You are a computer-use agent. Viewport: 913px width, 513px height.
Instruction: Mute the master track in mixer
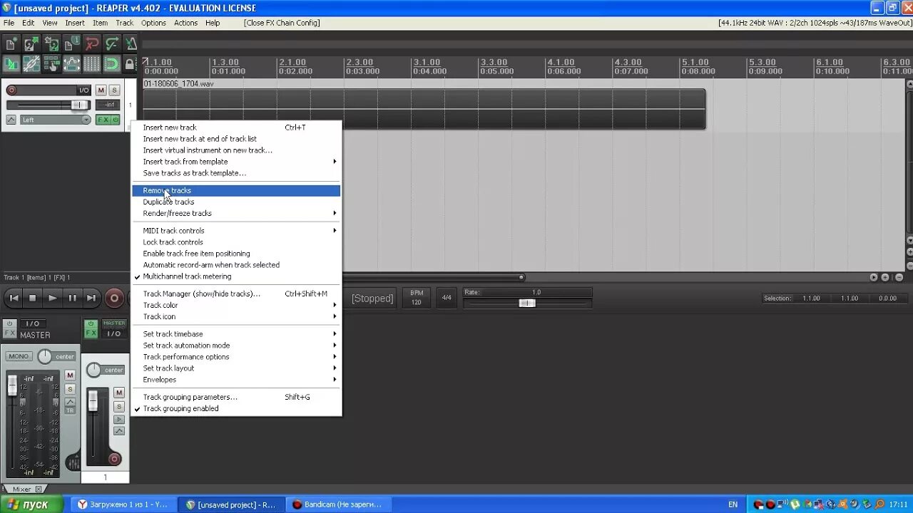70,375
